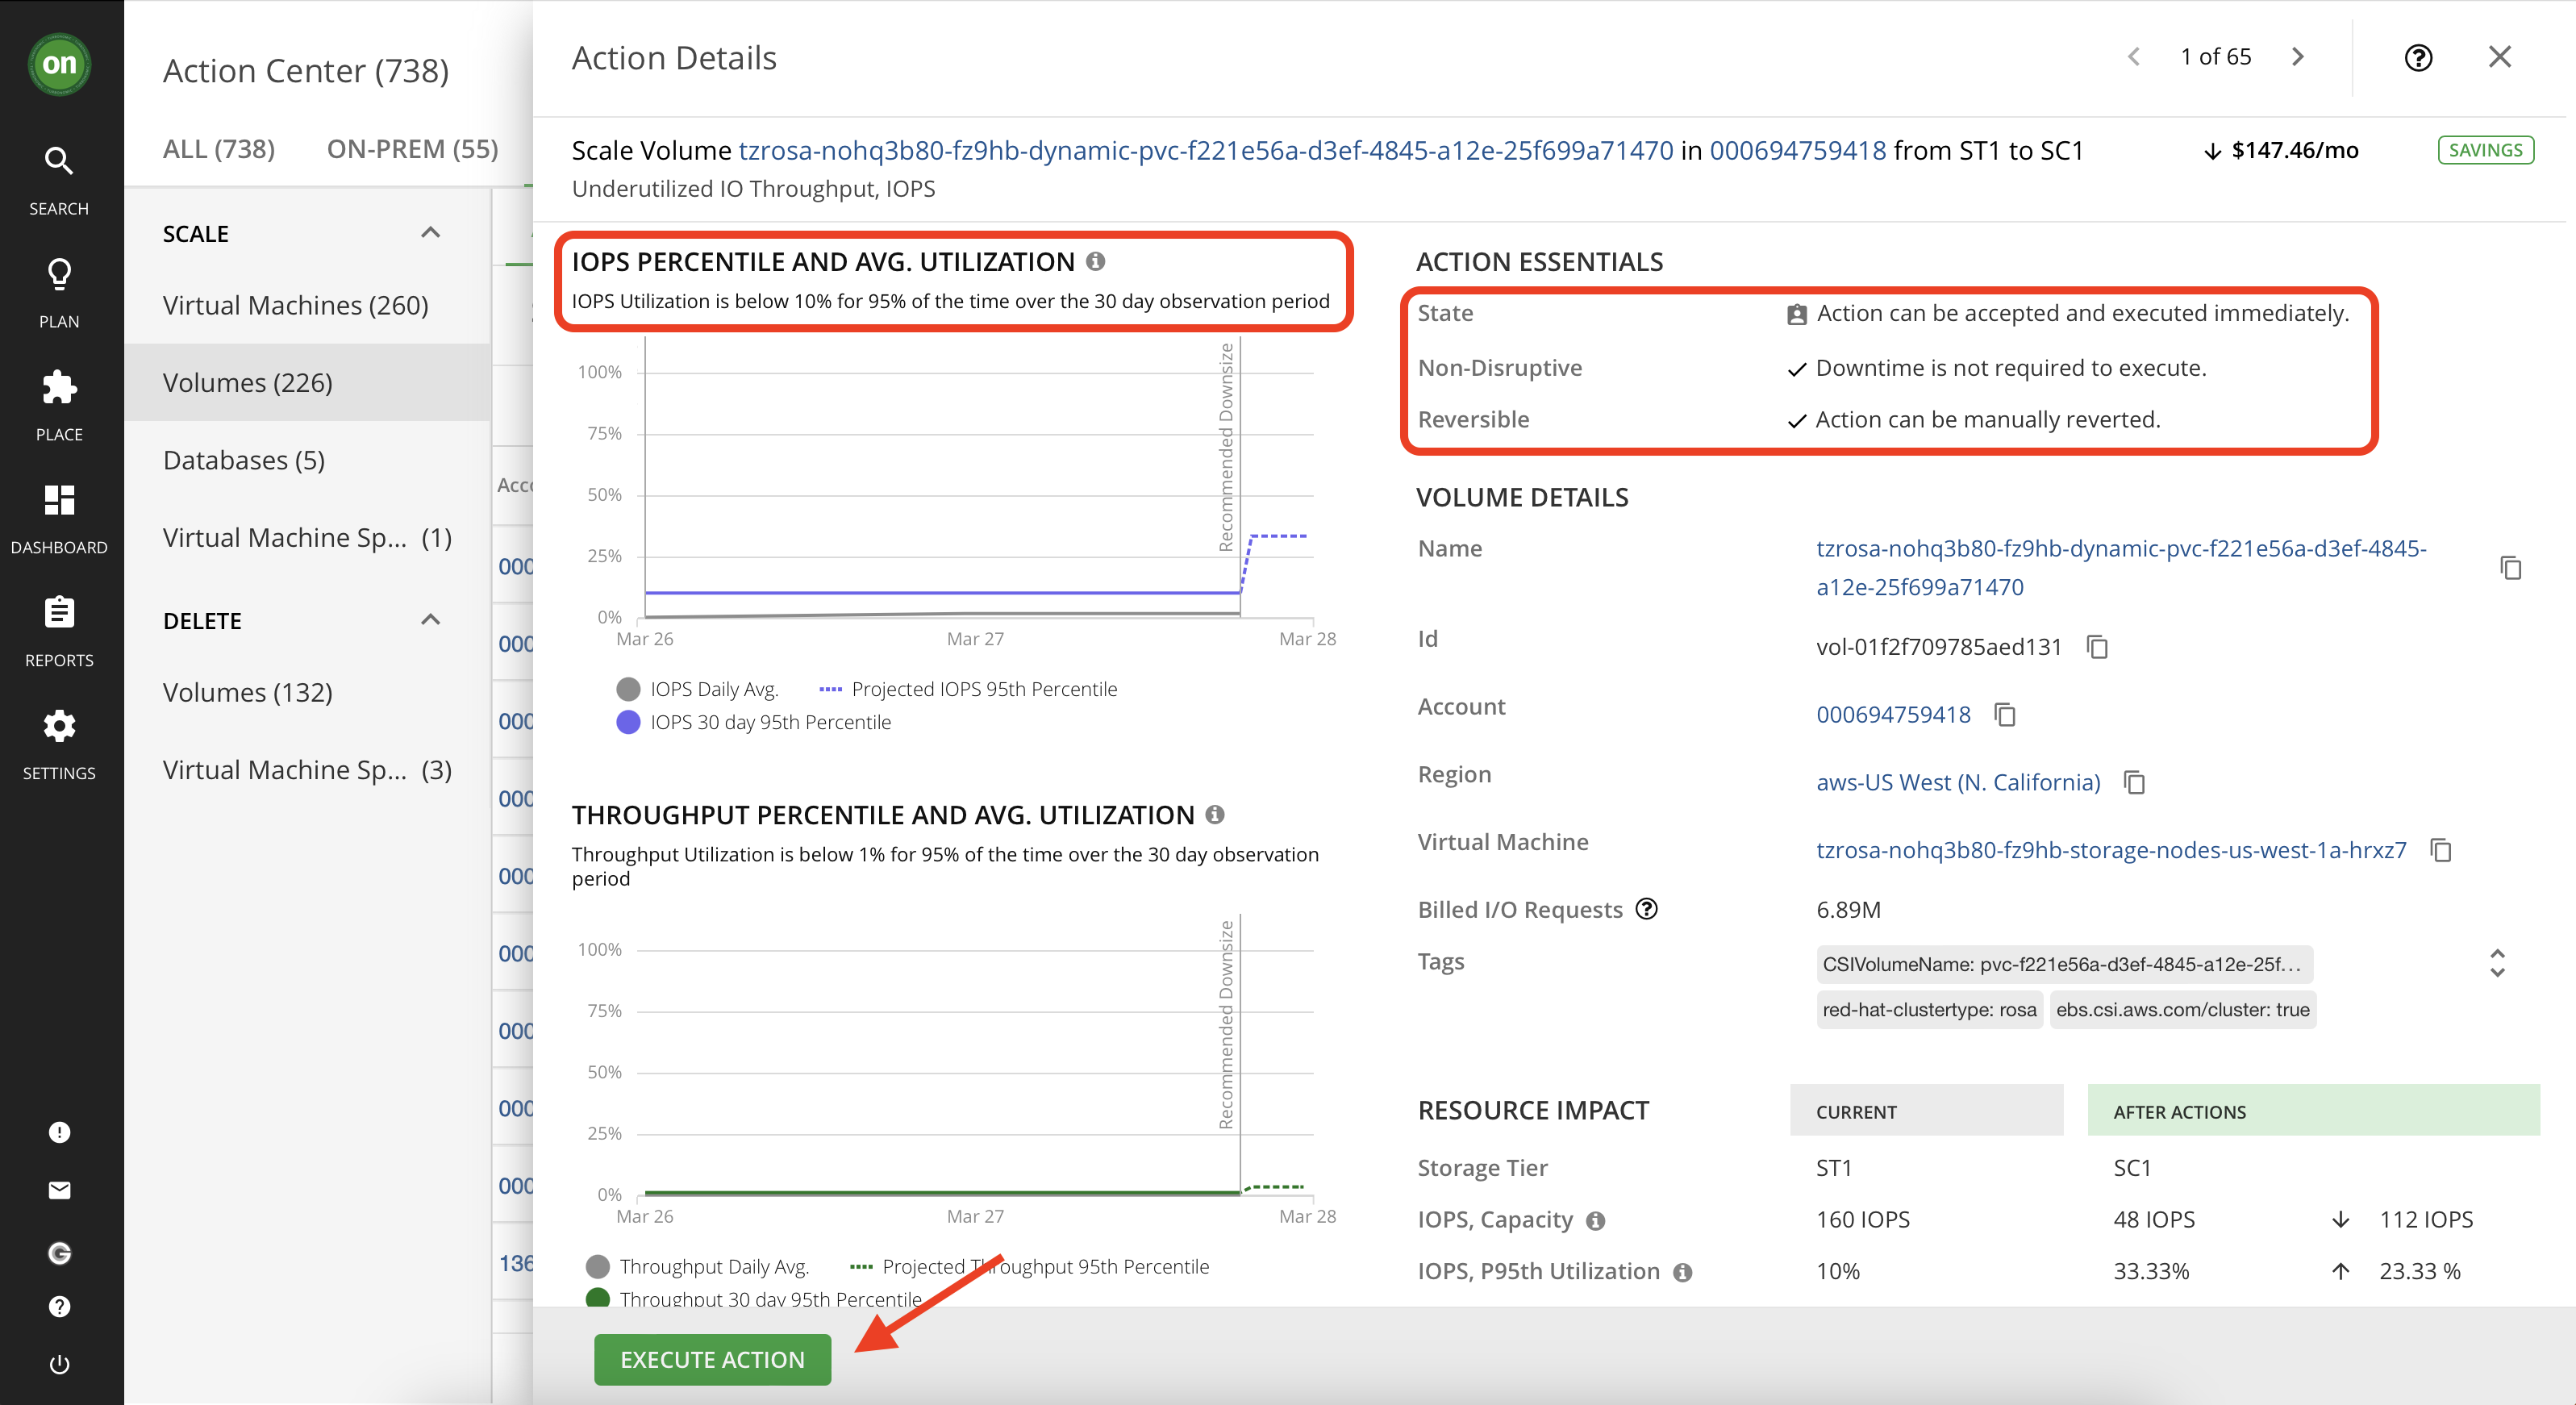Open the storage-nodes Virtual Machine link
Image resolution: width=2576 pixels, height=1405 pixels.
[x=2111, y=850]
